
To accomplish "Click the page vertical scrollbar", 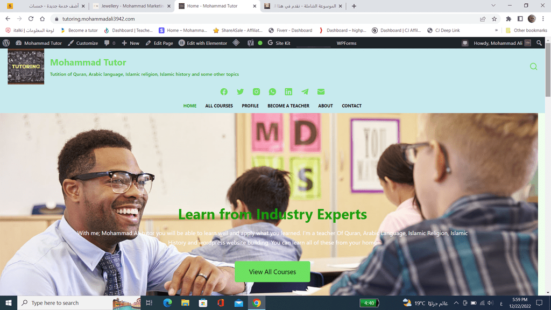I will pyautogui.click(x=548, y=171).
